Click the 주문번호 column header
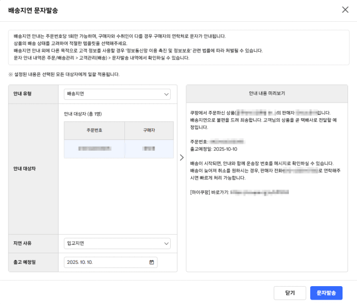This screenshot has height=304, width=357. click(94, 131)
